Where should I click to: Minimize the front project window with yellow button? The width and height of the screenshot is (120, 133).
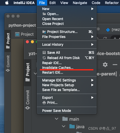[x=32, y=42]
